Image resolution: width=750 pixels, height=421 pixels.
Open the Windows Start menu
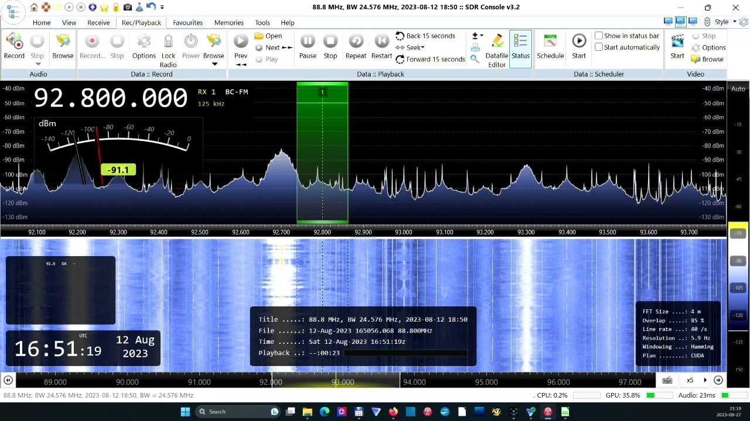[185, 412]
